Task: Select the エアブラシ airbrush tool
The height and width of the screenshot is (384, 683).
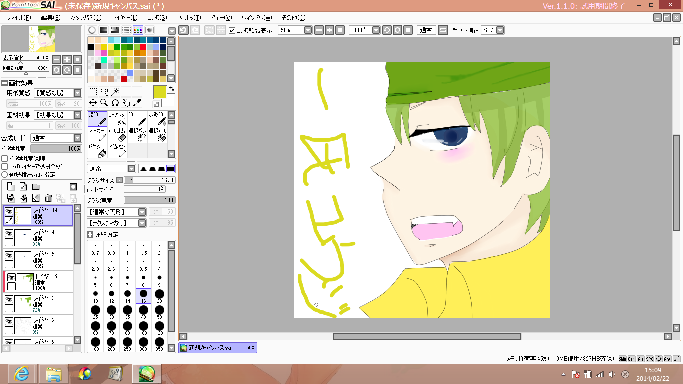Action: [x=117, y=119]
